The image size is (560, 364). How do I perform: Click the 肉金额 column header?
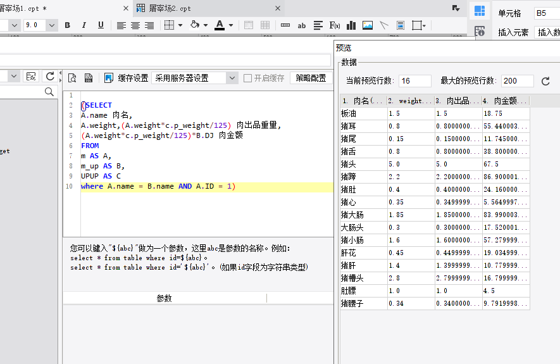tap(506, 101)
